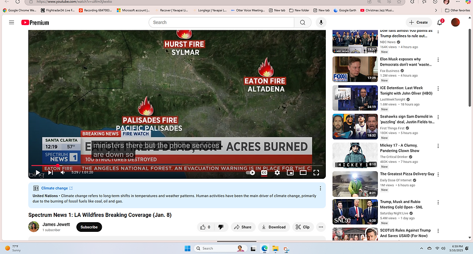Image resolution: width=473 pixels, height=254 pixels.
Task: Reload the page in browser
Action: (17, 2)
